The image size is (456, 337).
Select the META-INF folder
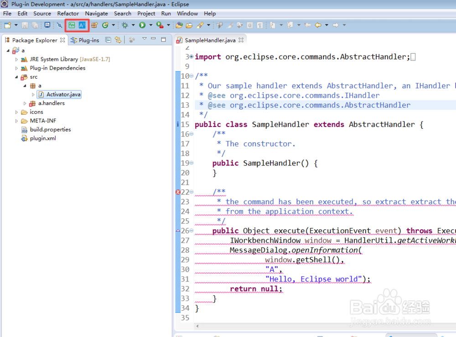39,121
